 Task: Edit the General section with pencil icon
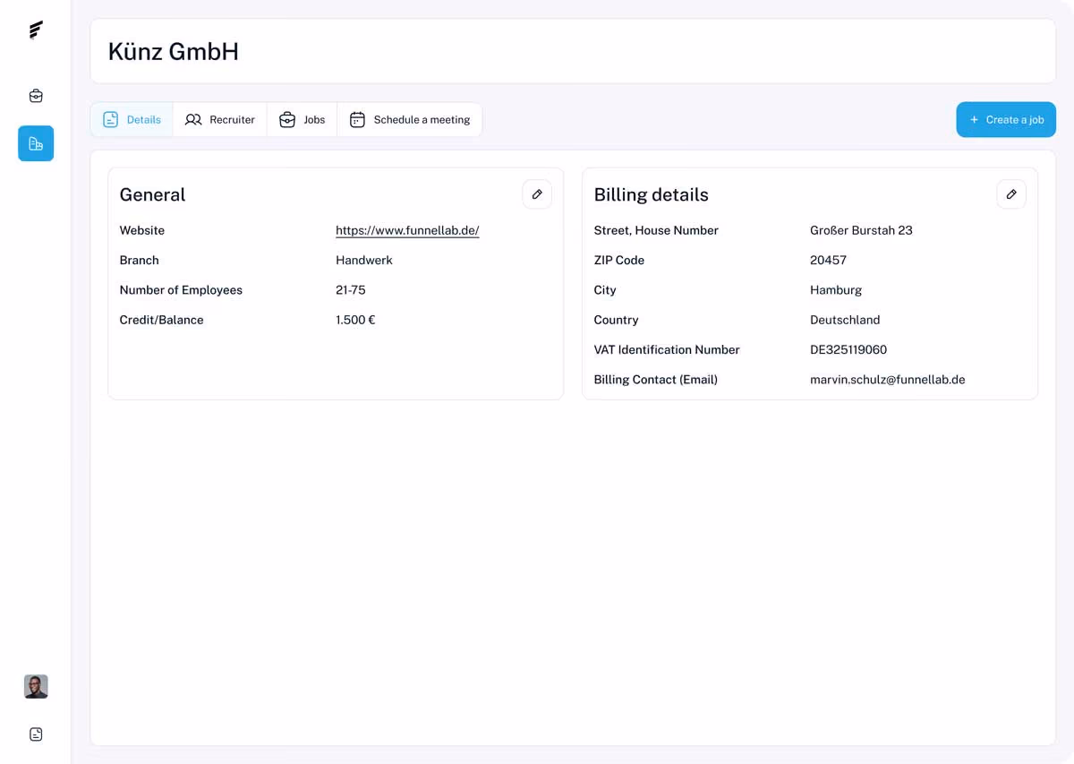(537, 194)
